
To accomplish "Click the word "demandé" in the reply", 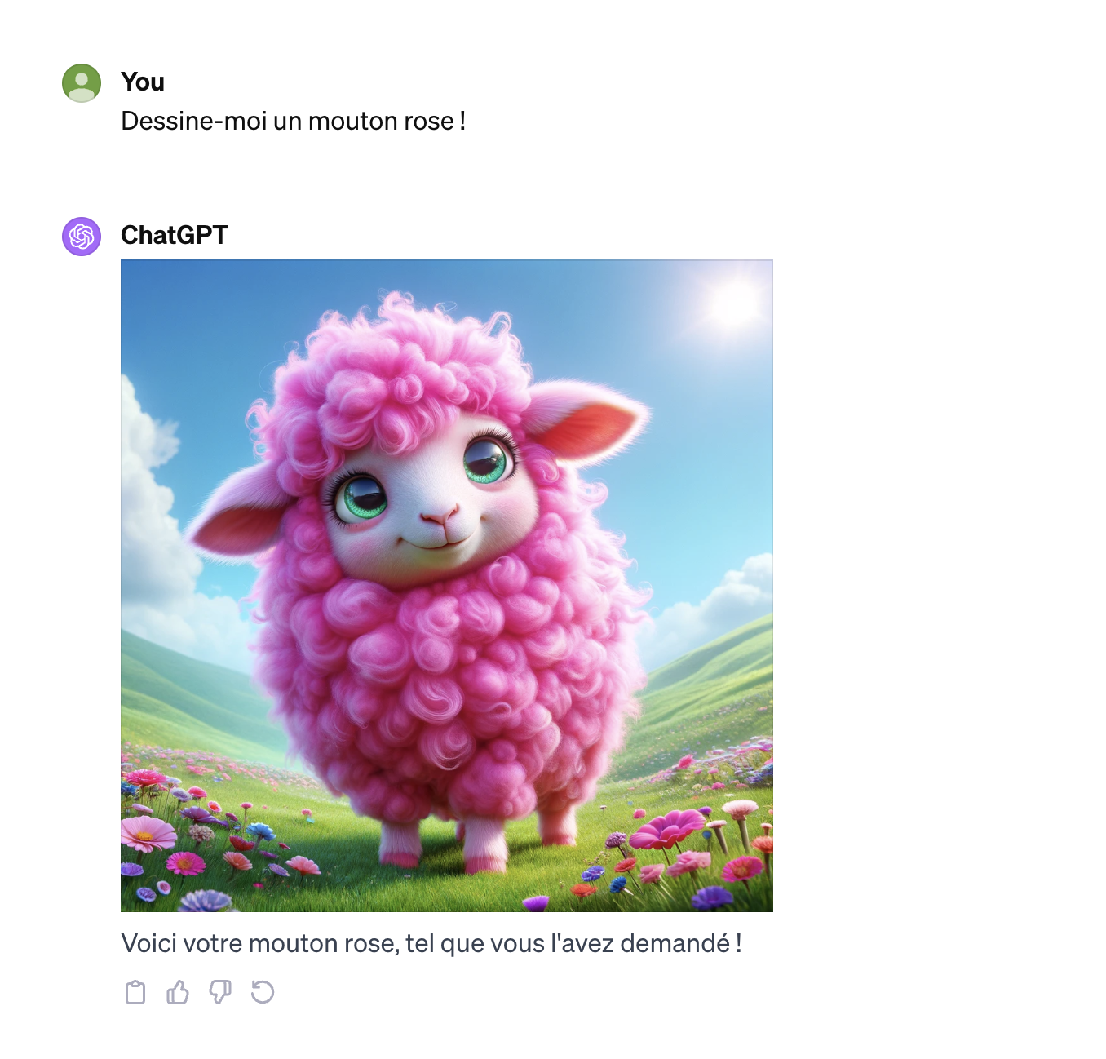I will point(675,943).
